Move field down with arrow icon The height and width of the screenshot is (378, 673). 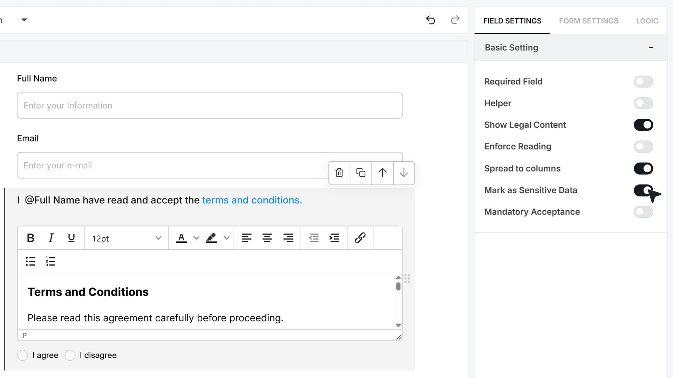pos(404,173)
